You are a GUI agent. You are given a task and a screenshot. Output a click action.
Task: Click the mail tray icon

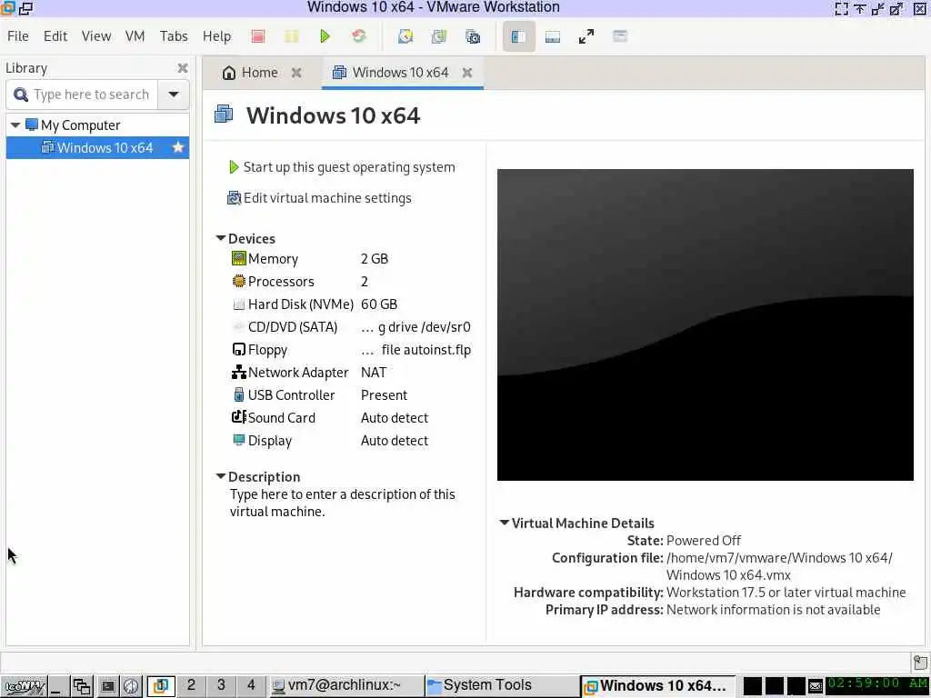[x=816, y=687]
